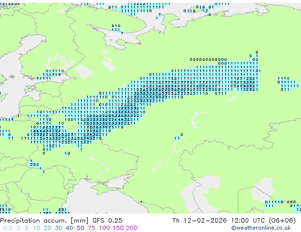
Task: Click the 150 mm legend value
Action: click(118, 228)
